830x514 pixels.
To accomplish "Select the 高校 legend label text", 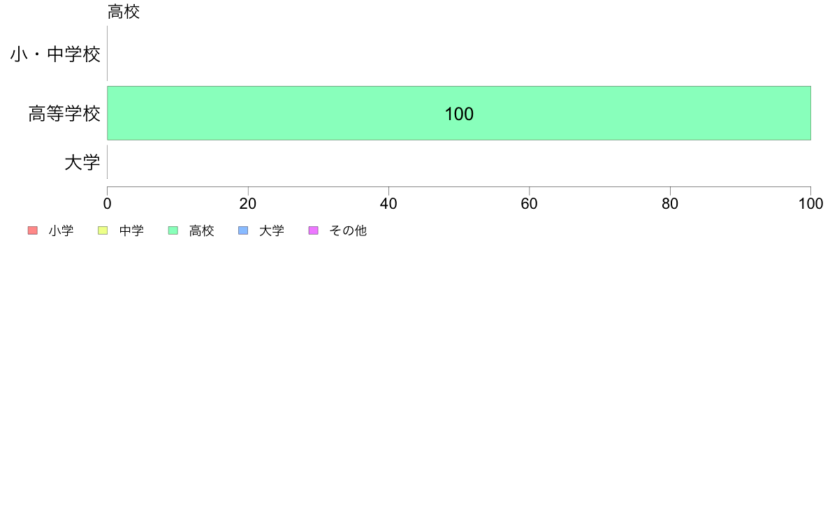I will pyautogui.click(x=202, y=230).
